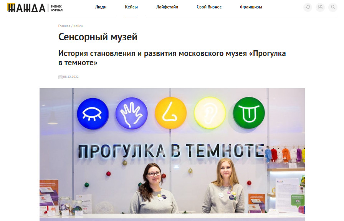Open the user account icon
Viewport: 344px width, 221px height.
point(320,7)
